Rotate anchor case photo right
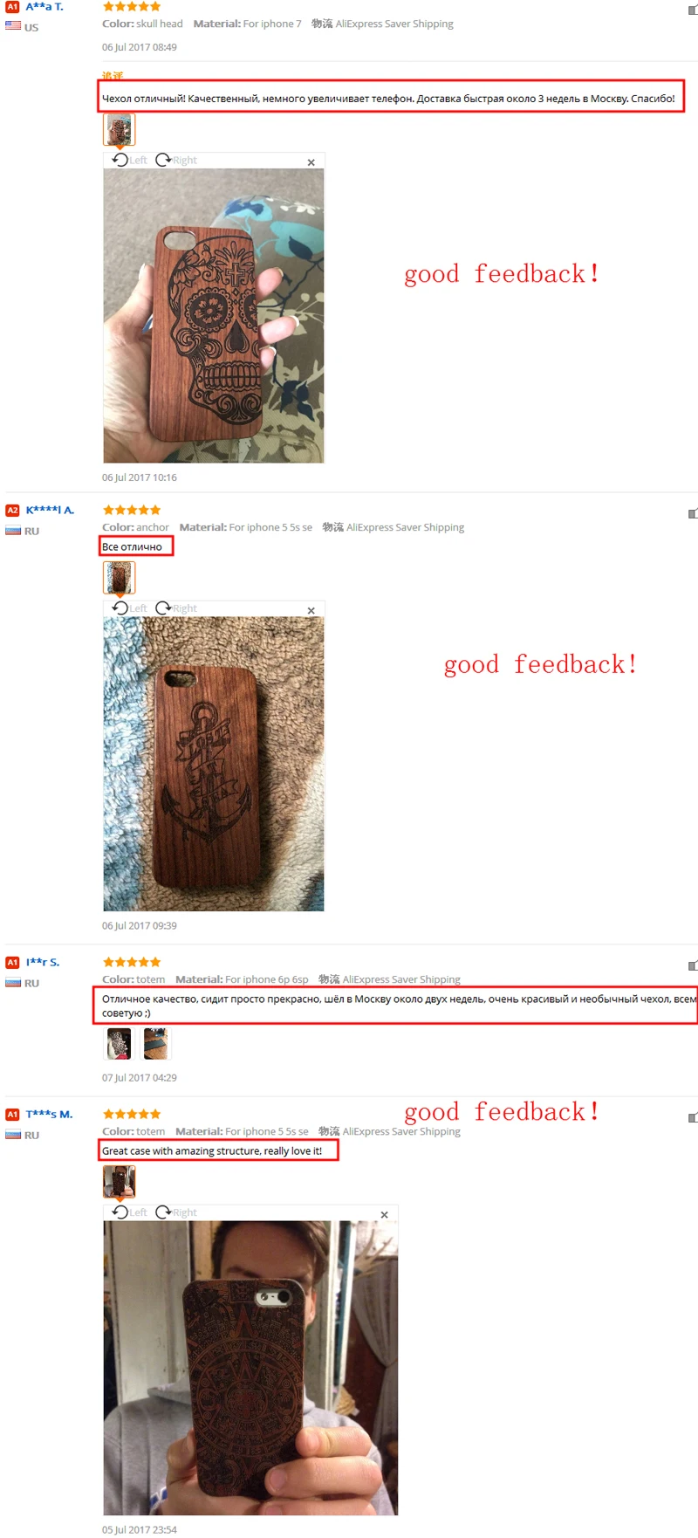 (x=176, y=608)
